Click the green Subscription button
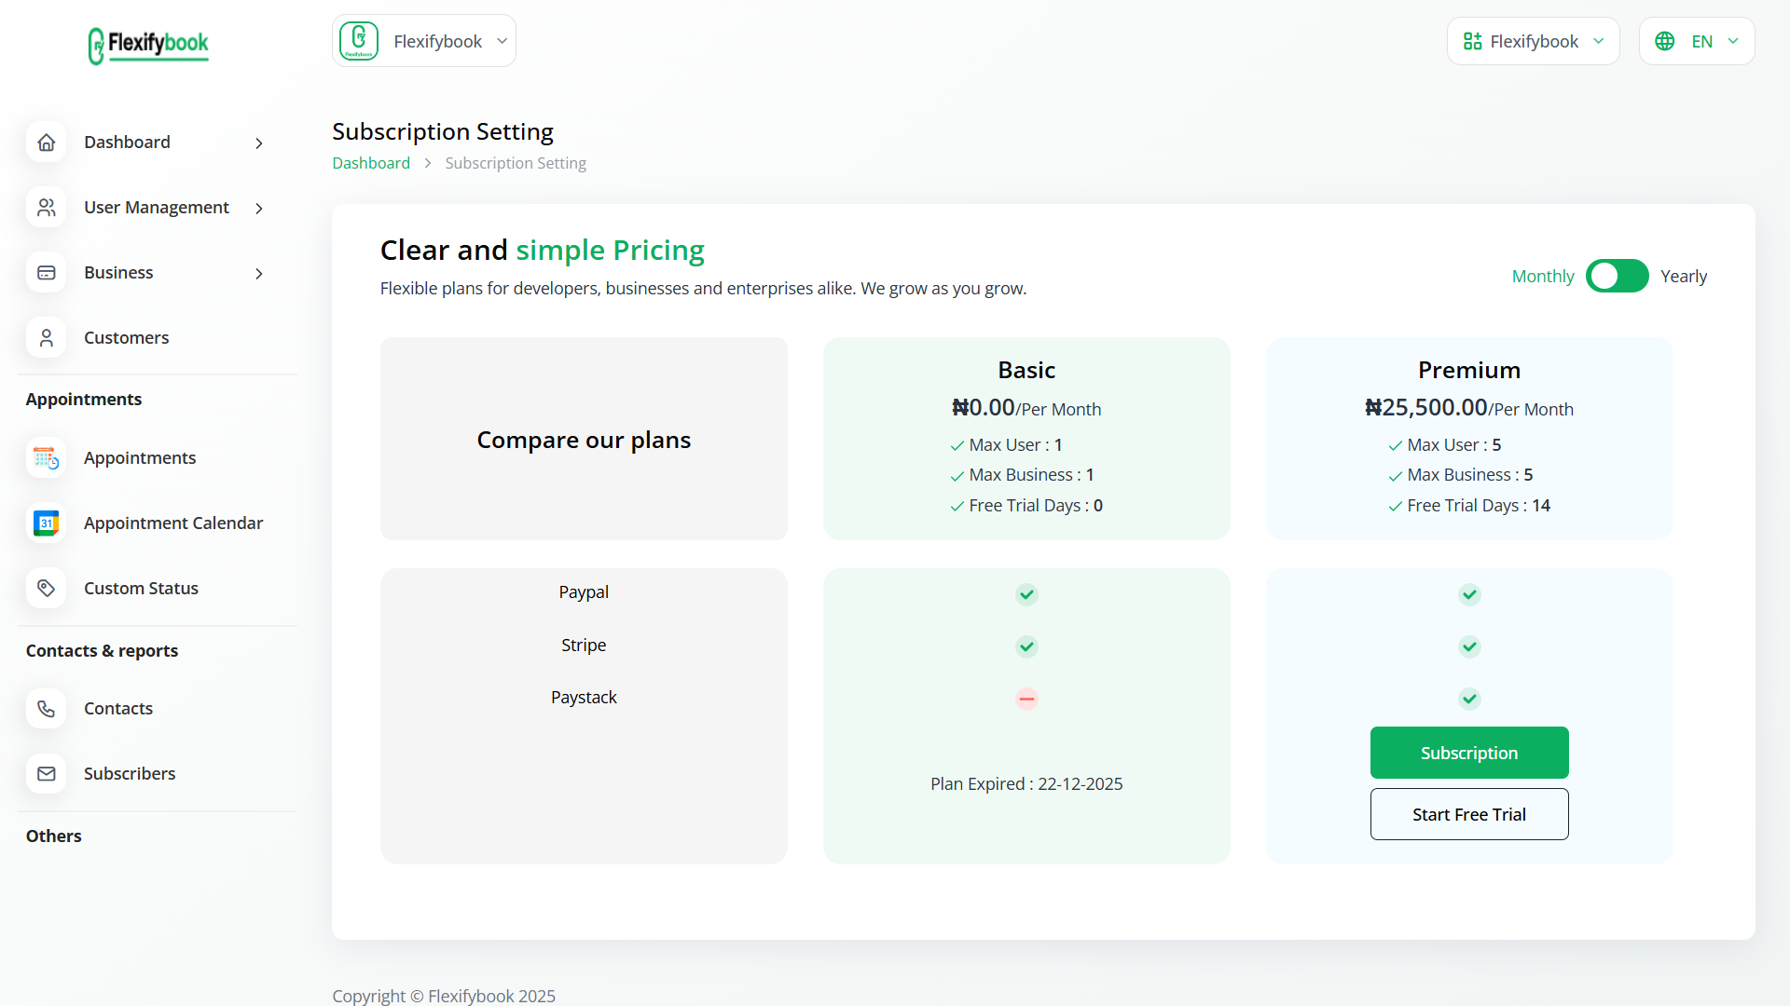This screenshot has width=1790, height=1006. tap(1468, 753)
